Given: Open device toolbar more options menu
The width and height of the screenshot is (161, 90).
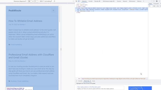Looking at the screenshot, I should point(73,1).
